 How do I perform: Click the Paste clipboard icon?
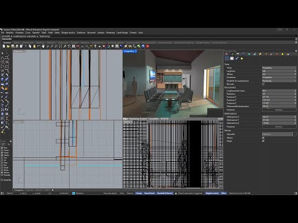34,46
